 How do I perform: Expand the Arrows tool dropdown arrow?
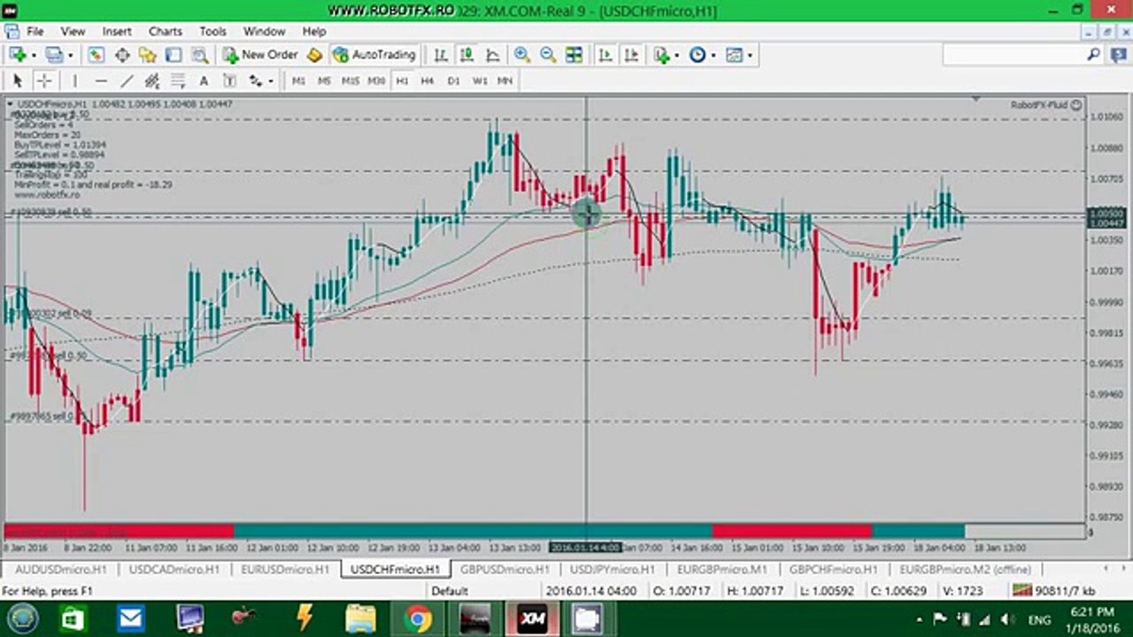(270, 81)
